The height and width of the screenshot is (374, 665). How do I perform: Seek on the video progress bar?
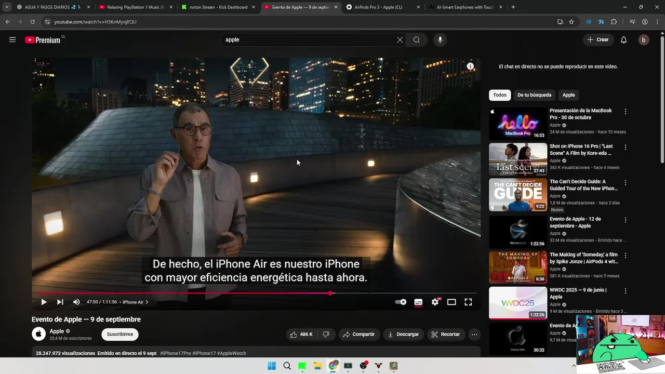[256, 293]
